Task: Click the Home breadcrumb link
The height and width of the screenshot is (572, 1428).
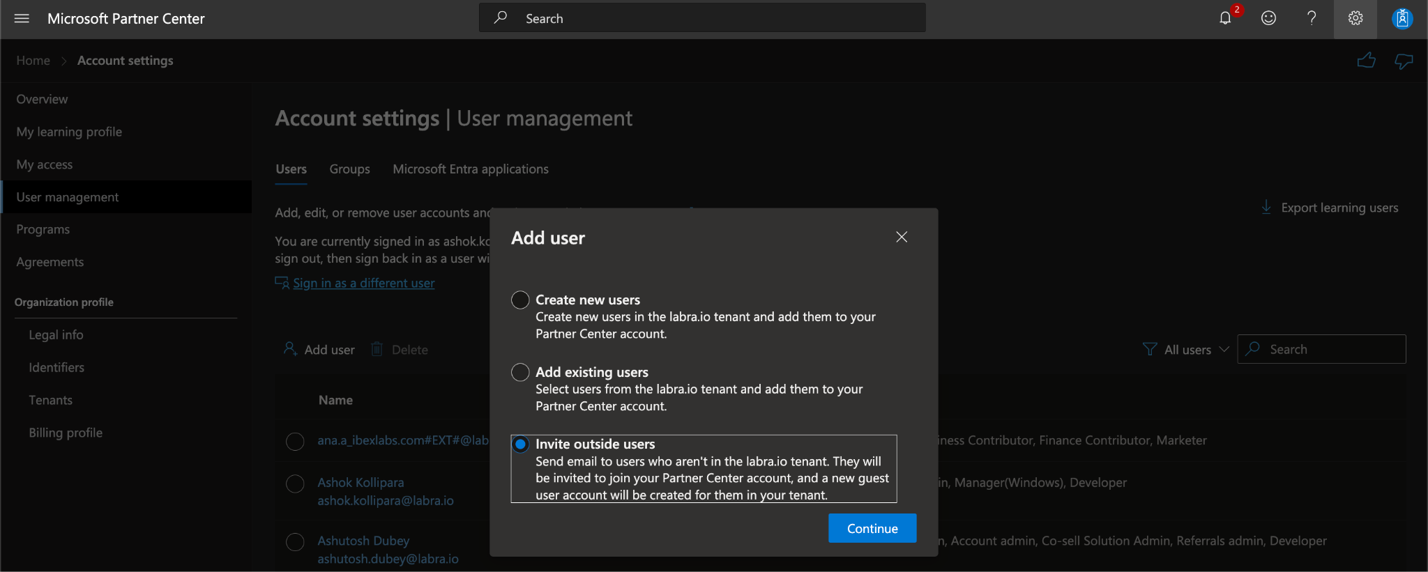Action: [x=33, y=61]
